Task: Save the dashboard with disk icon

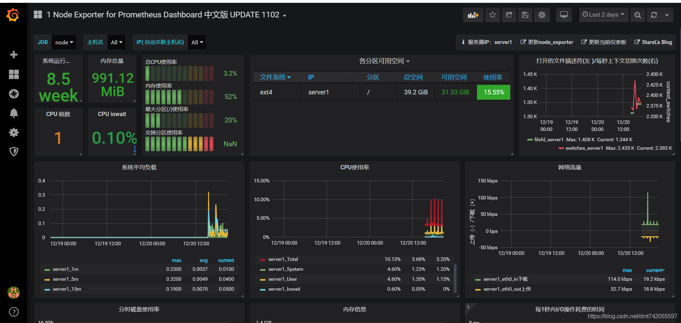Action: (x=525, y=15)
